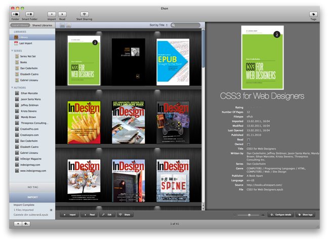
Task: Open the search field magnifier menu
Action: point(173,25)
